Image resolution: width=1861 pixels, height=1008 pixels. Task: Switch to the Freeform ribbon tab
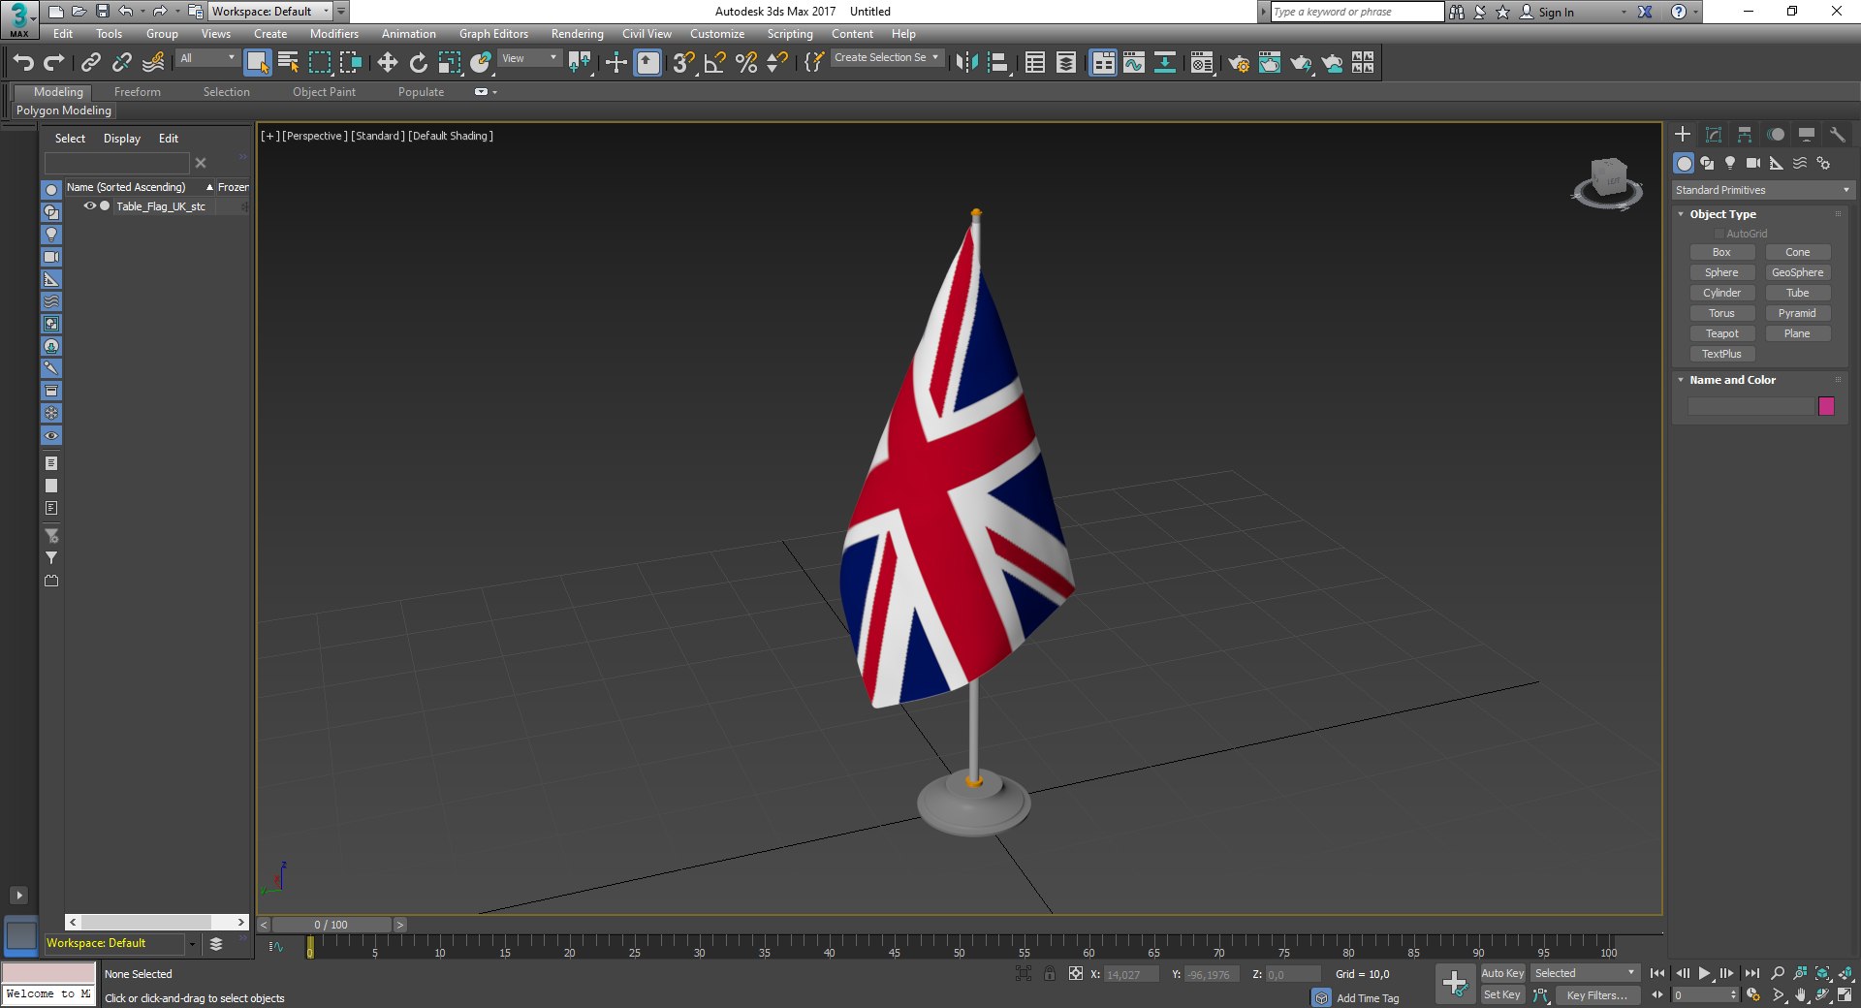click(x=138, y=92)
